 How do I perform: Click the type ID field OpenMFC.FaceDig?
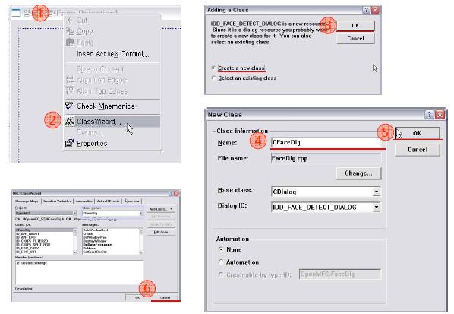(340, 274)
